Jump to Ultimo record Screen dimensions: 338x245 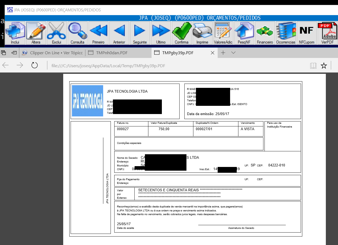coord(161,33)
